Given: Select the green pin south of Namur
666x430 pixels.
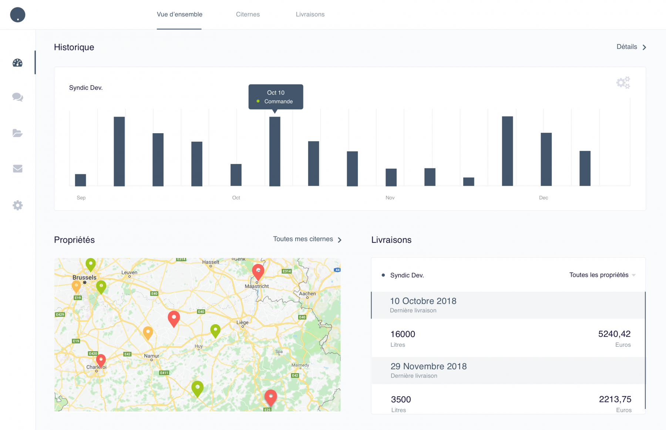Looking at the screenshot, I should coord(198,389).
